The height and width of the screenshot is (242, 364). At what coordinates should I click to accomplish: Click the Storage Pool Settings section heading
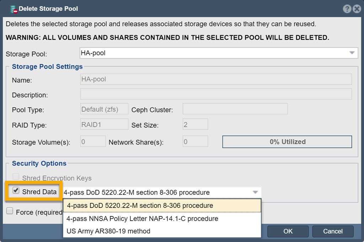click(x=47, y=67)
